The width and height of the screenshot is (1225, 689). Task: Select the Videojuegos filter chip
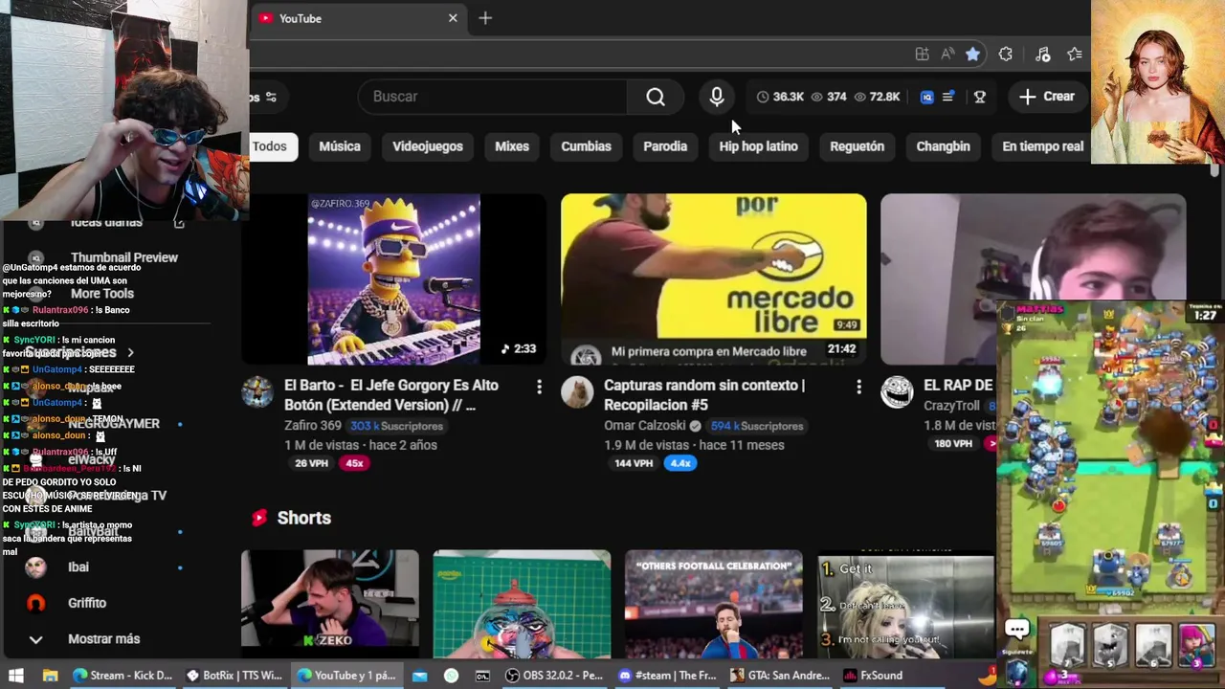(428, 146)
